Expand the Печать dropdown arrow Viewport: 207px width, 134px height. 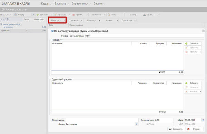point(158,15)
